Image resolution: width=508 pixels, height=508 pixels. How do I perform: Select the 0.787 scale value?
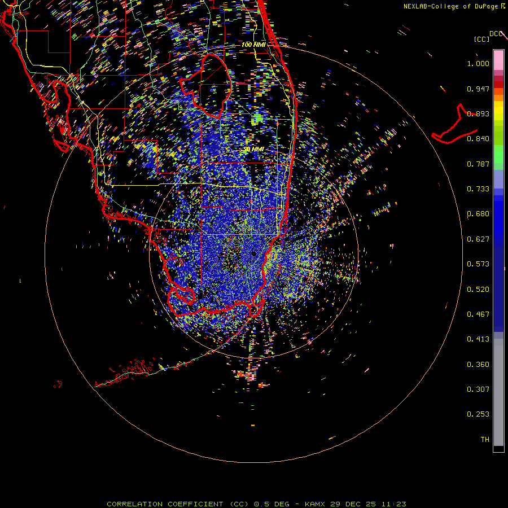[478, 164]
